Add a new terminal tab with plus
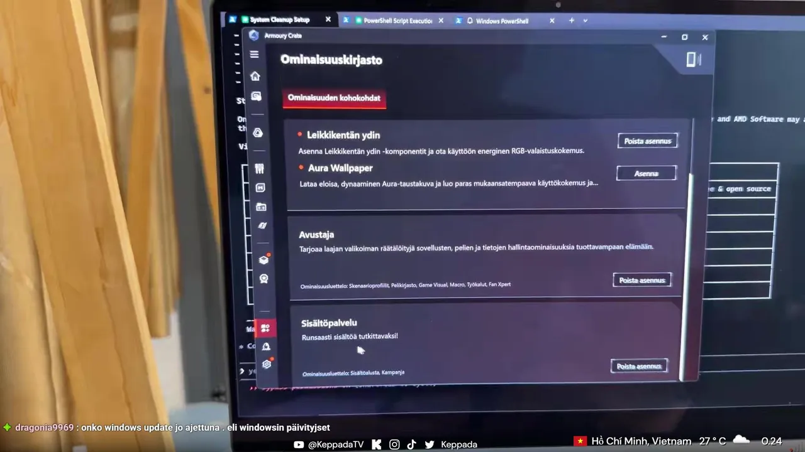 571,21
